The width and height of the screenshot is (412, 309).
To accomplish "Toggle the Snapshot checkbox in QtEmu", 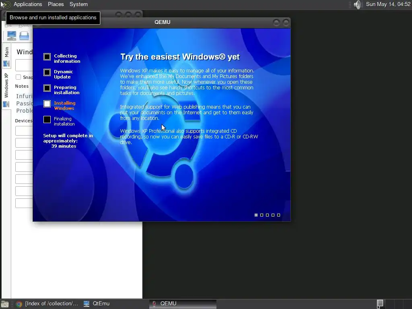I will pyautogui.click(x=19, y=77).
